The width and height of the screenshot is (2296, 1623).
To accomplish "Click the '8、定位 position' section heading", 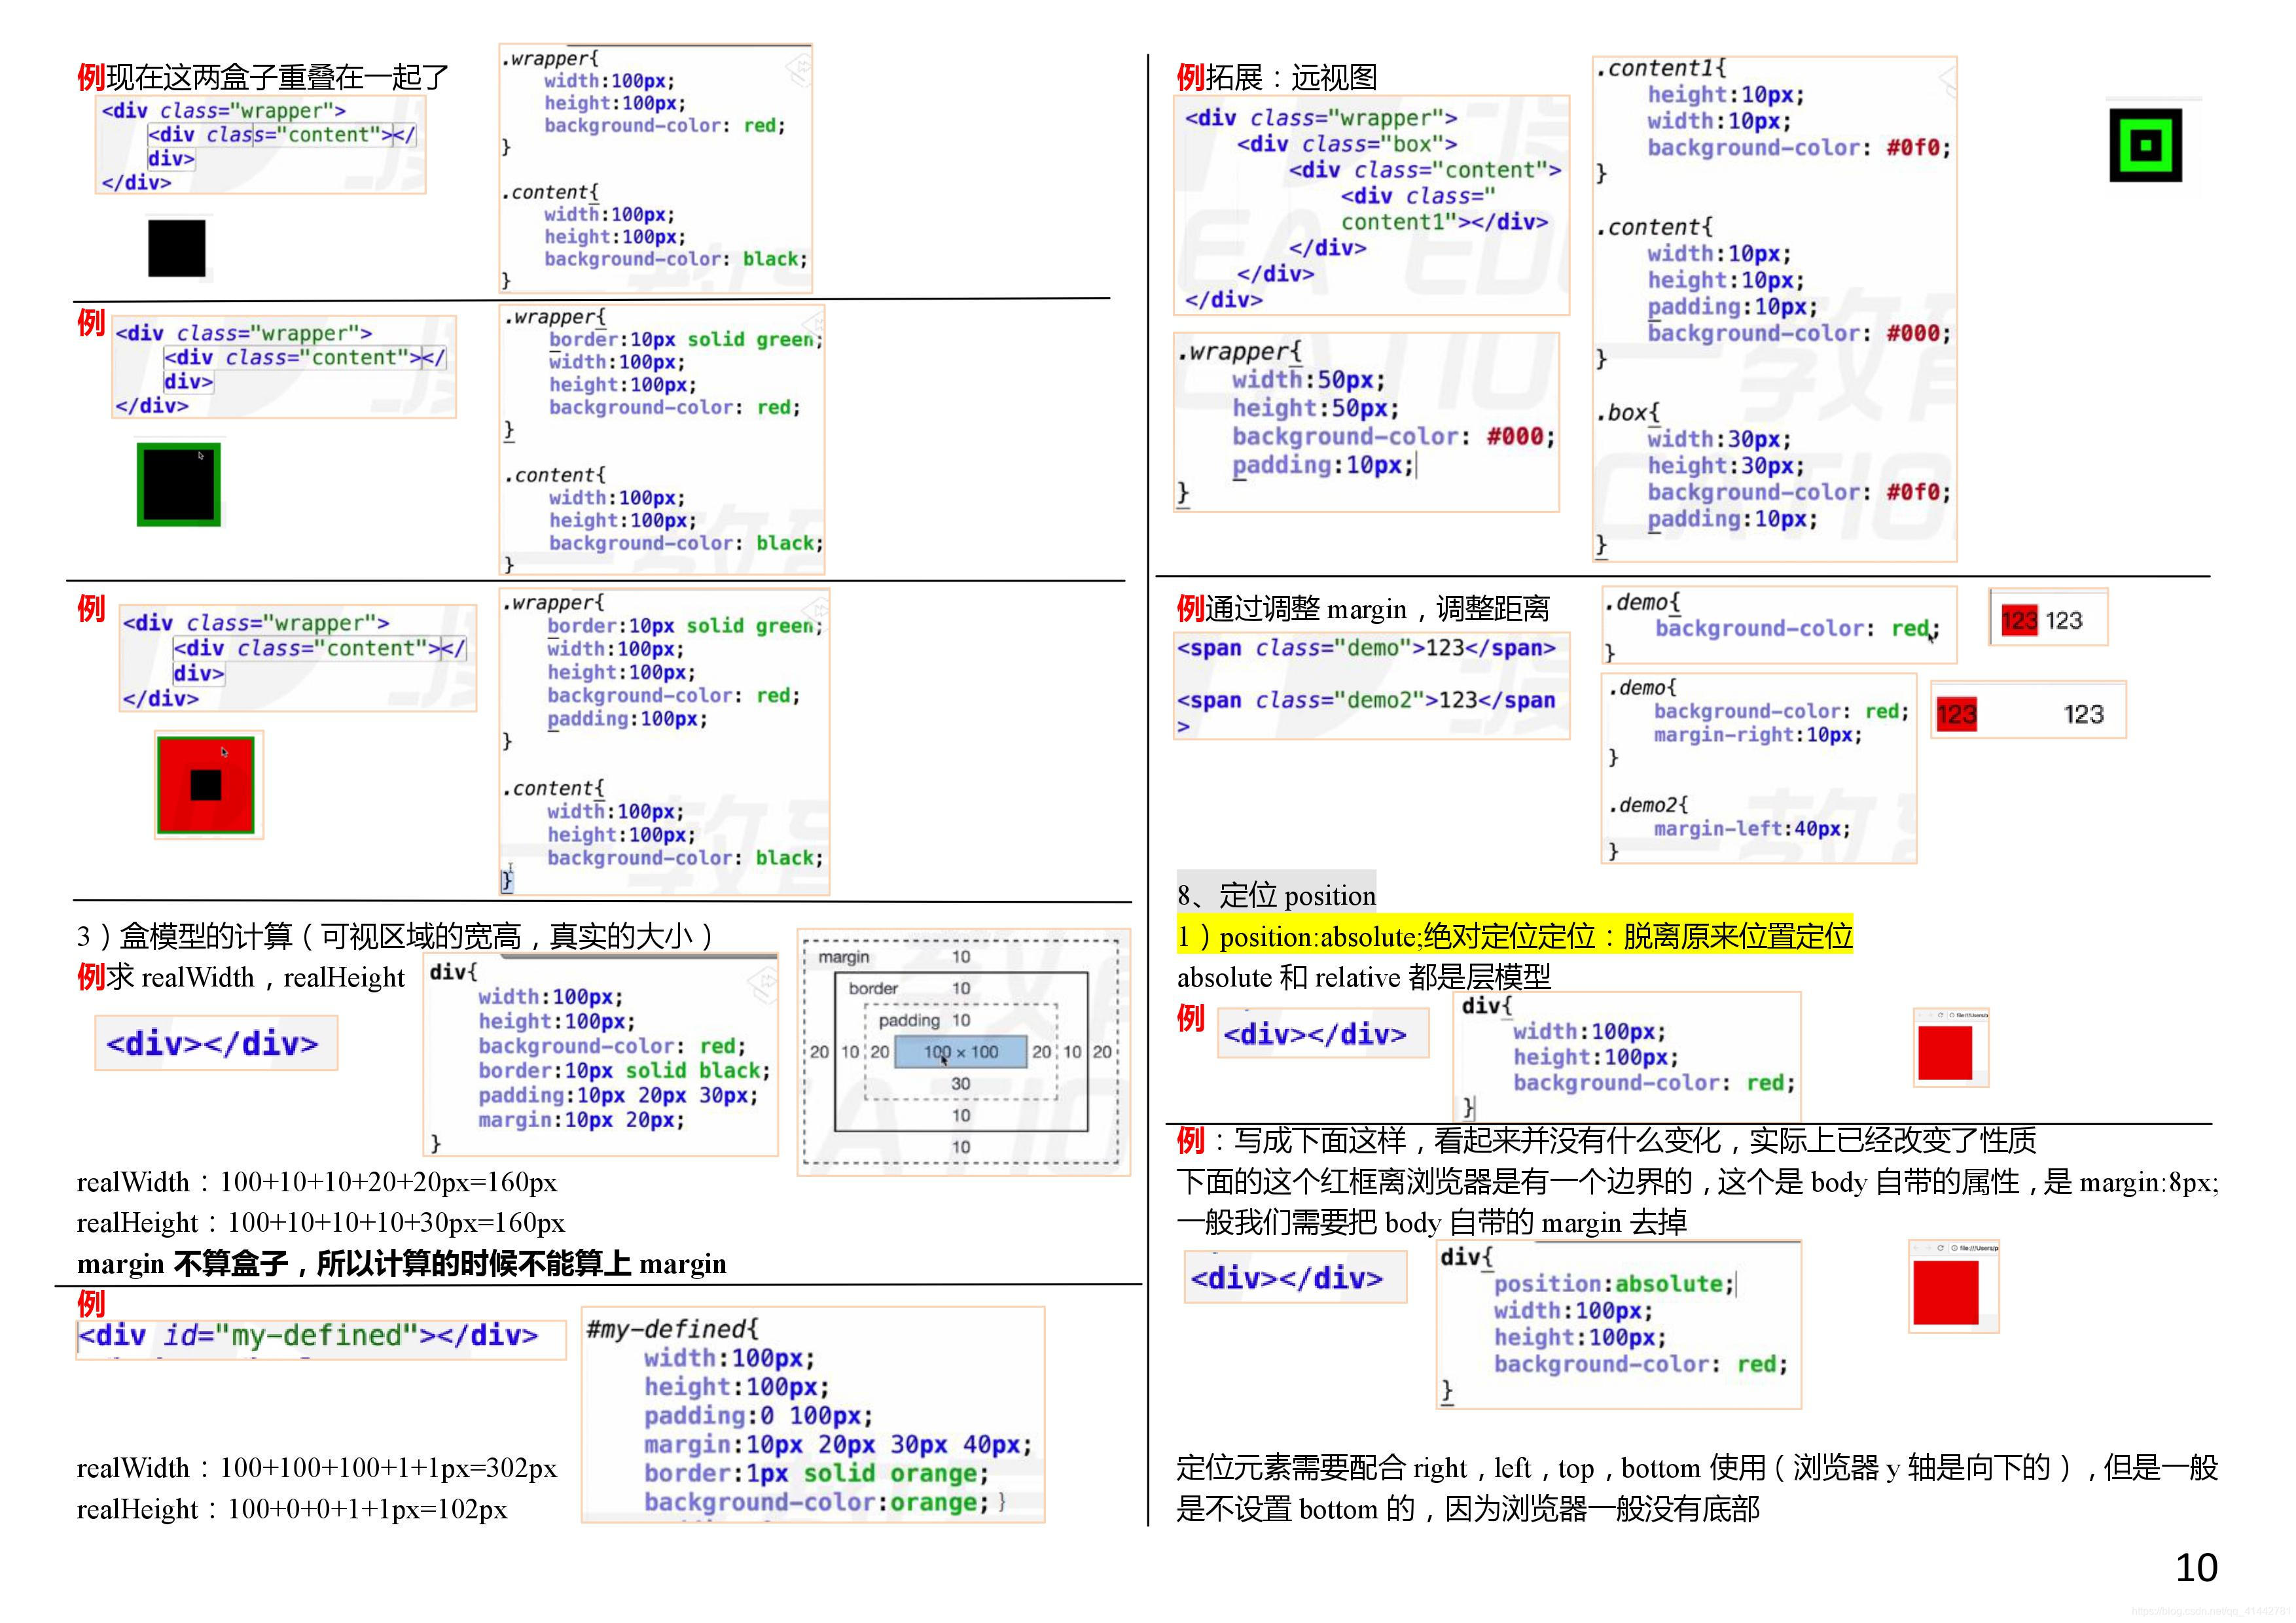I will [1276, 894].
